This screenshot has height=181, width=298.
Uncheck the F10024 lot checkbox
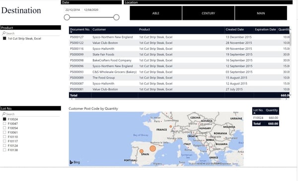[x=4, y=119]
